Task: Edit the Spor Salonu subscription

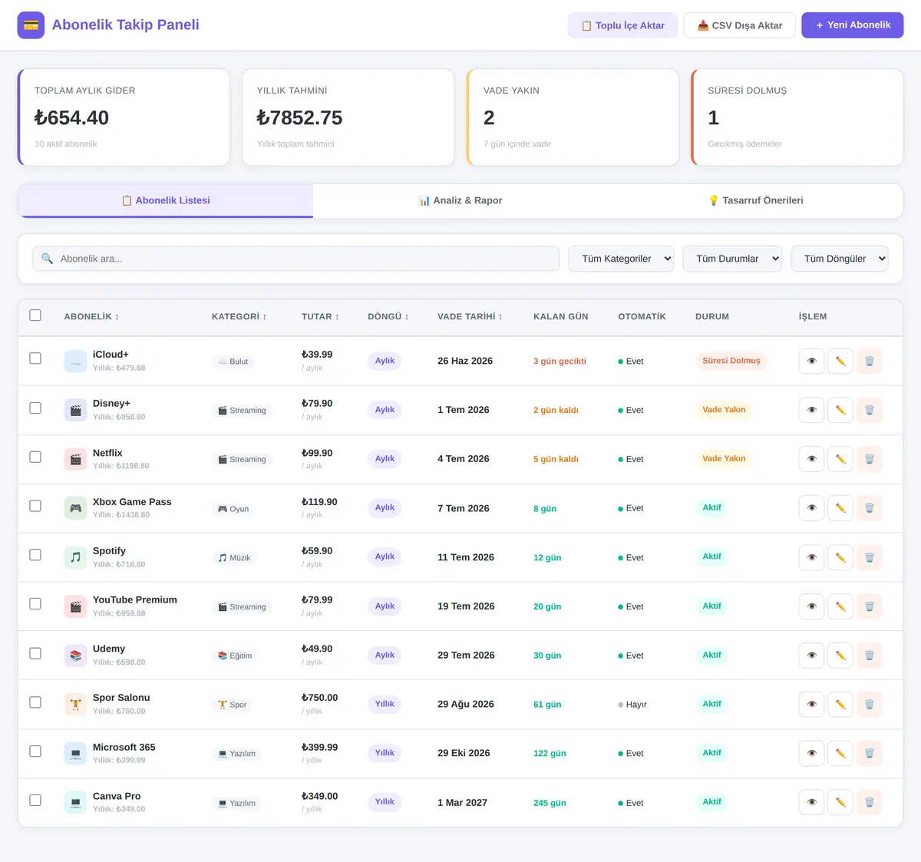Action: 840,705
